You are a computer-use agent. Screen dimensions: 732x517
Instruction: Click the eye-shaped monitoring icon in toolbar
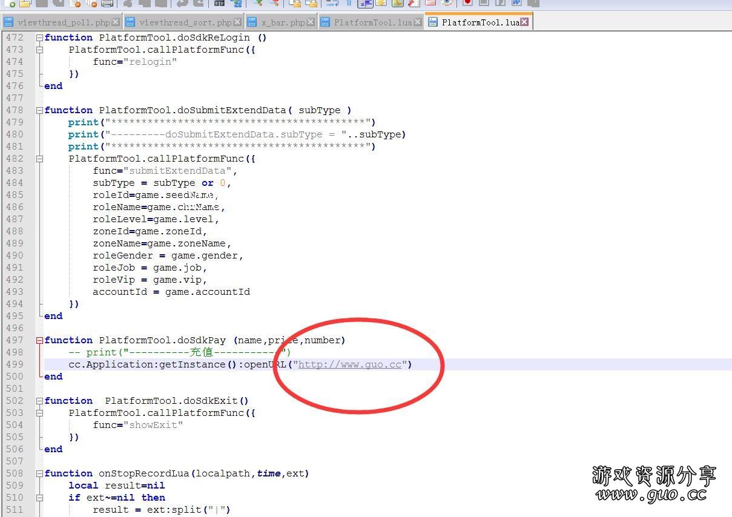click(x=447, y=3)
